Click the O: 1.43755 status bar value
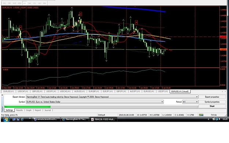Image resolution: width=229 pixels, height=143 pixels. pyautogui.click(x=142, y=115)
